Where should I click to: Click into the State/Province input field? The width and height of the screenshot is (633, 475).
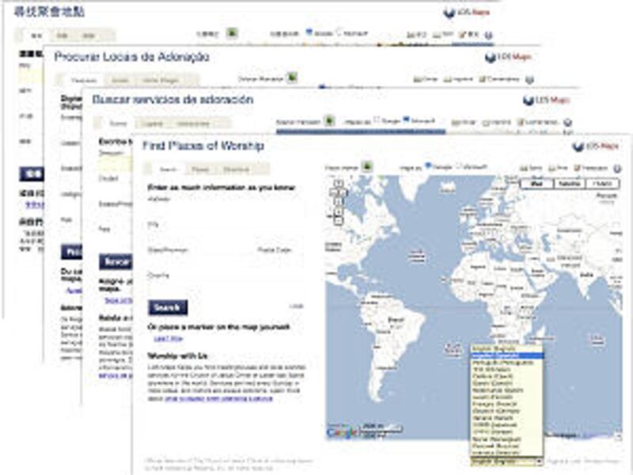coord(200,260)
